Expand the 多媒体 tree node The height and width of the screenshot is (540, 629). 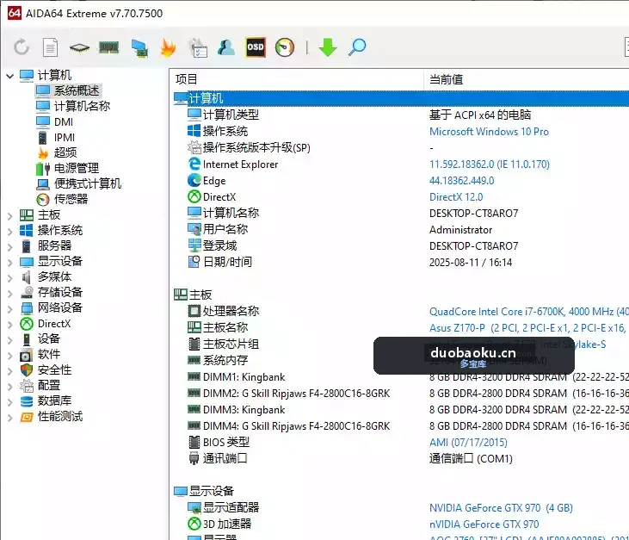[9, 278]
